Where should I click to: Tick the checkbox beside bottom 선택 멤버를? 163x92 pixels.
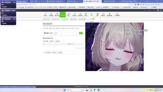(44, 53)
